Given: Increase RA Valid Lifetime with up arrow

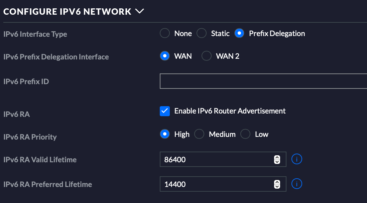Looking at the screenshot, I should (277, 158).
